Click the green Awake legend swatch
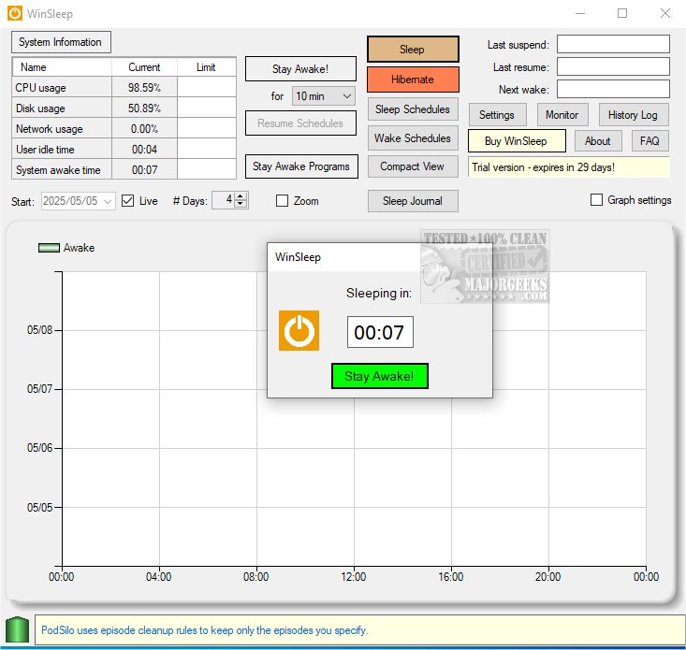Screen dimensions: 686x650 point(49,248)
